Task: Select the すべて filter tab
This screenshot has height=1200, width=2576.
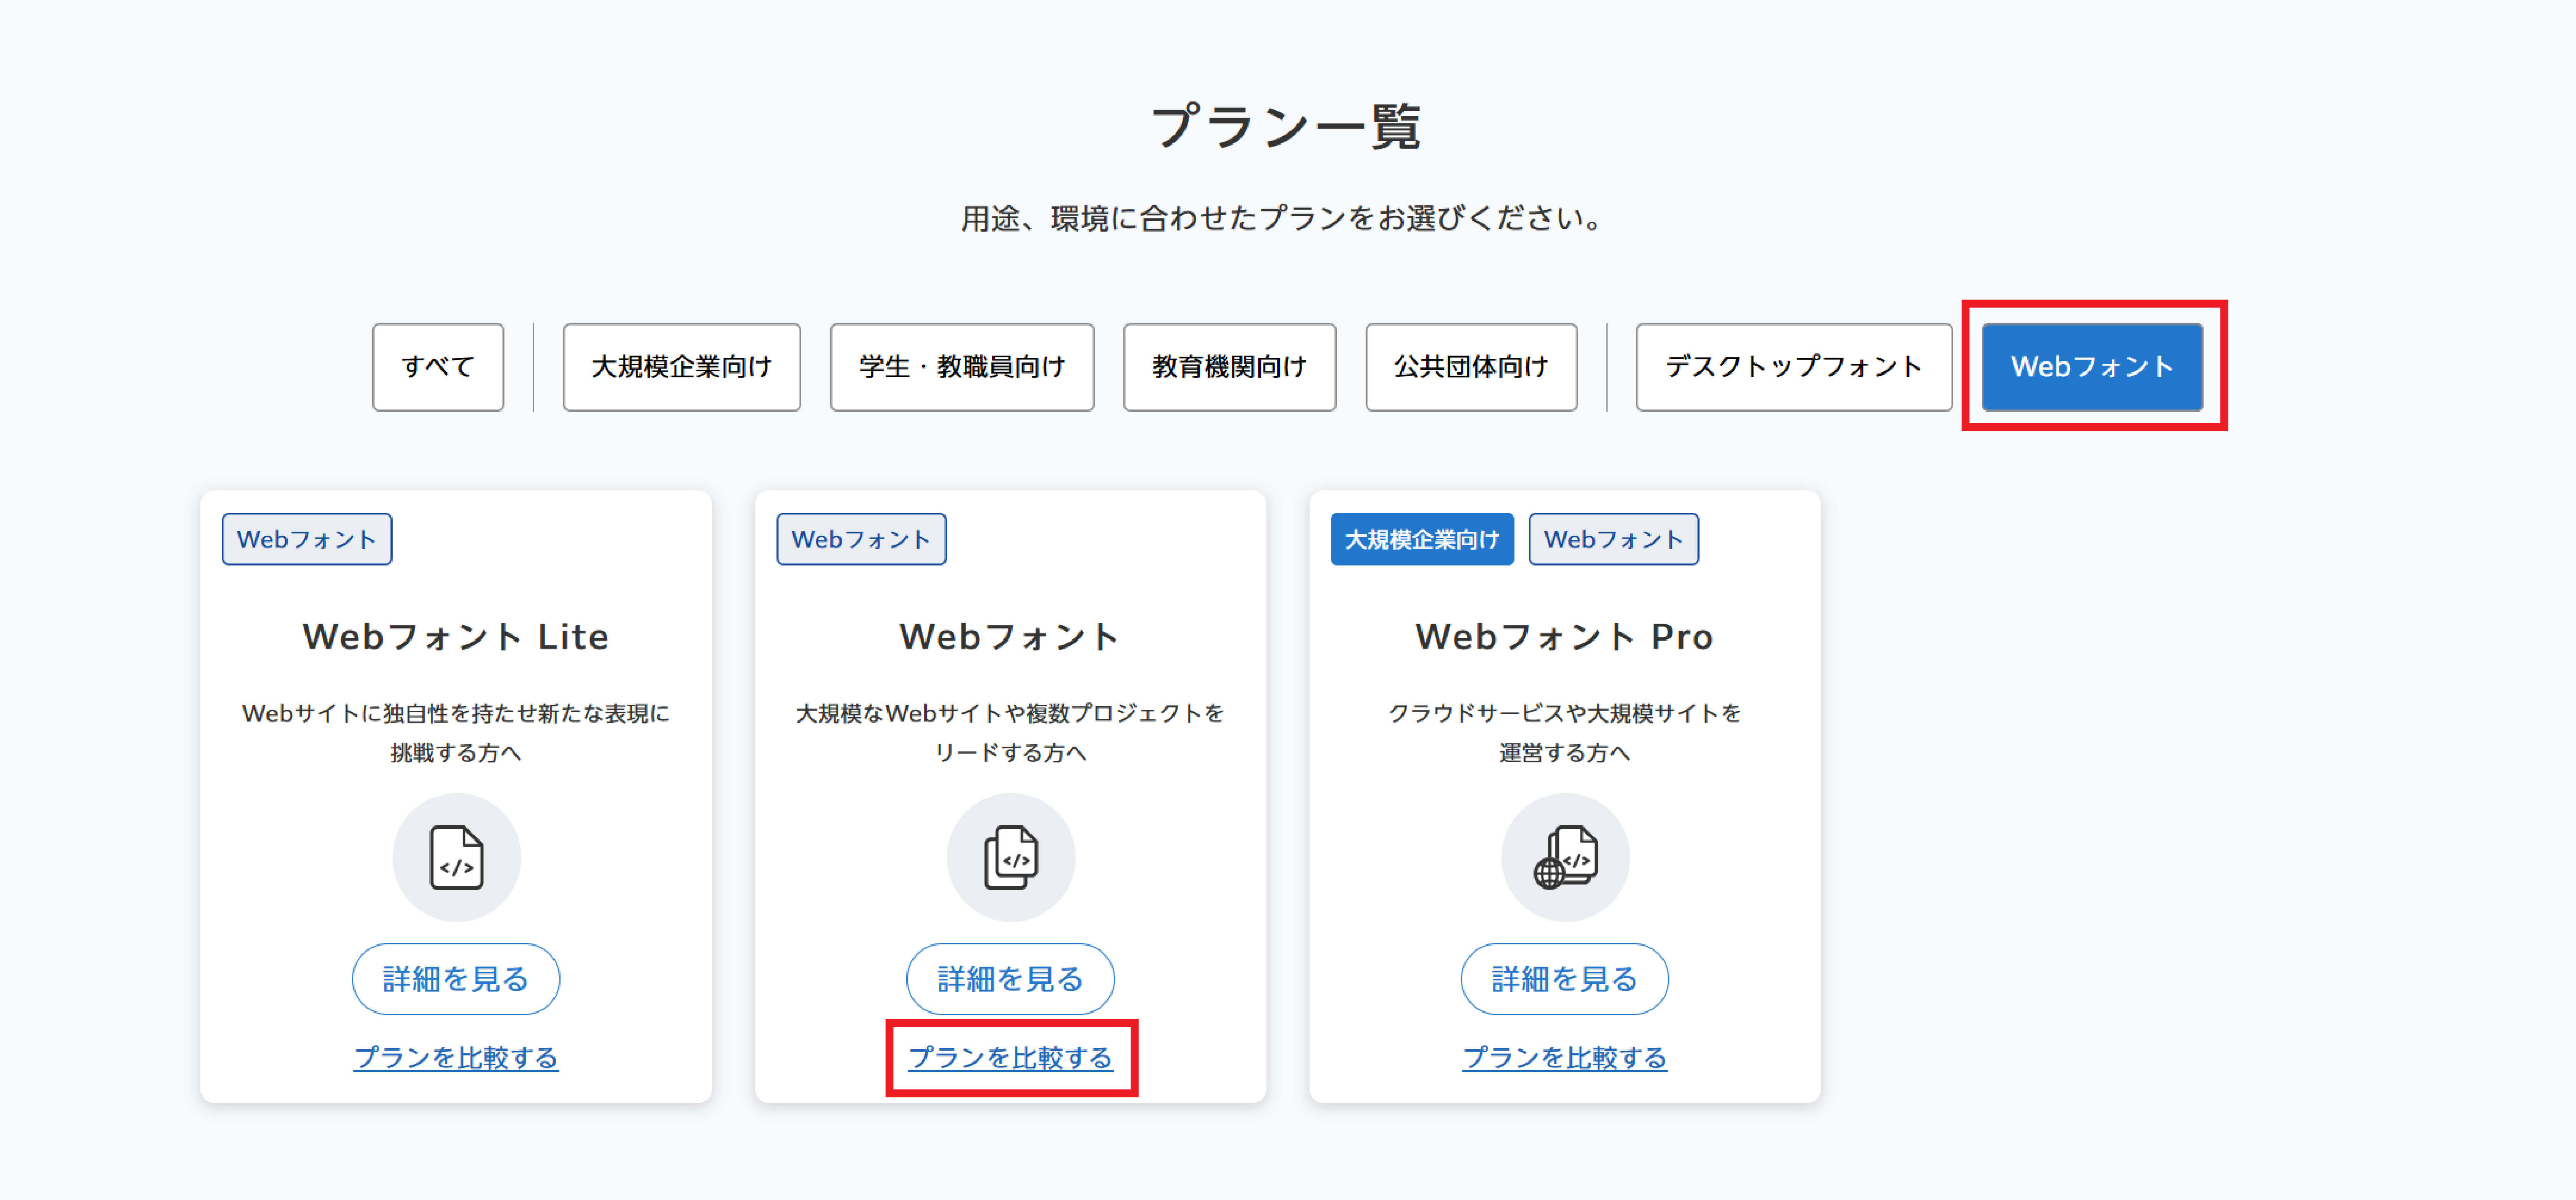Action: pos(438,367)
